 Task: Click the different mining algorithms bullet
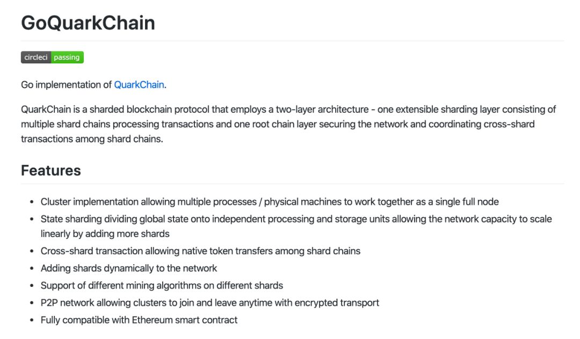pos(162,285)
